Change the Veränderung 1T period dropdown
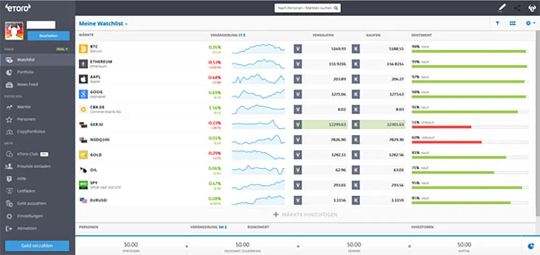This screenshot has width=540, height=255. click(x=242, y=35)
